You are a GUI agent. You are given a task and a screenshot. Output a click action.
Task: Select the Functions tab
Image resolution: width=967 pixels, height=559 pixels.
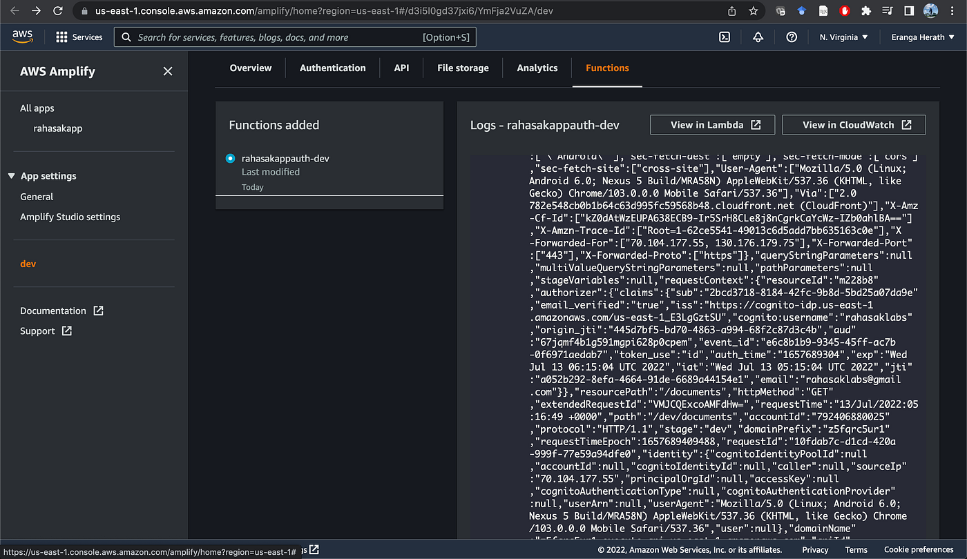(607, 68)
